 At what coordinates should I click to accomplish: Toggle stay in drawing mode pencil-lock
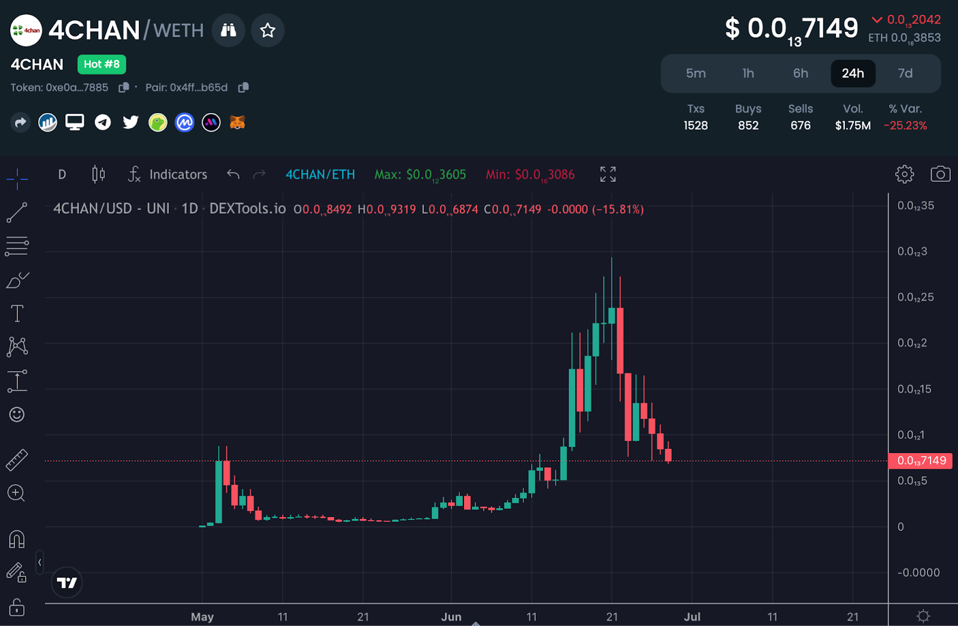click(x=17, y=573)
